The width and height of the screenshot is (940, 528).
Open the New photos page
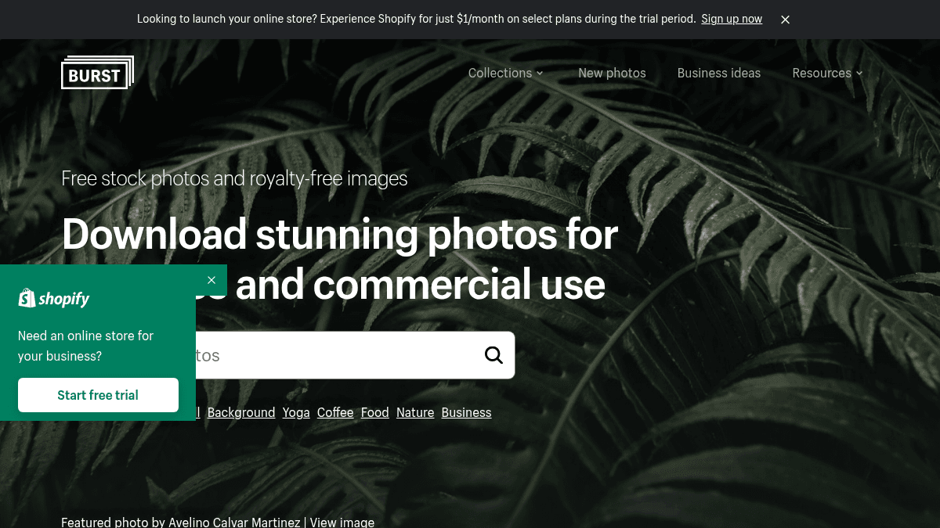tap(612, 73)
